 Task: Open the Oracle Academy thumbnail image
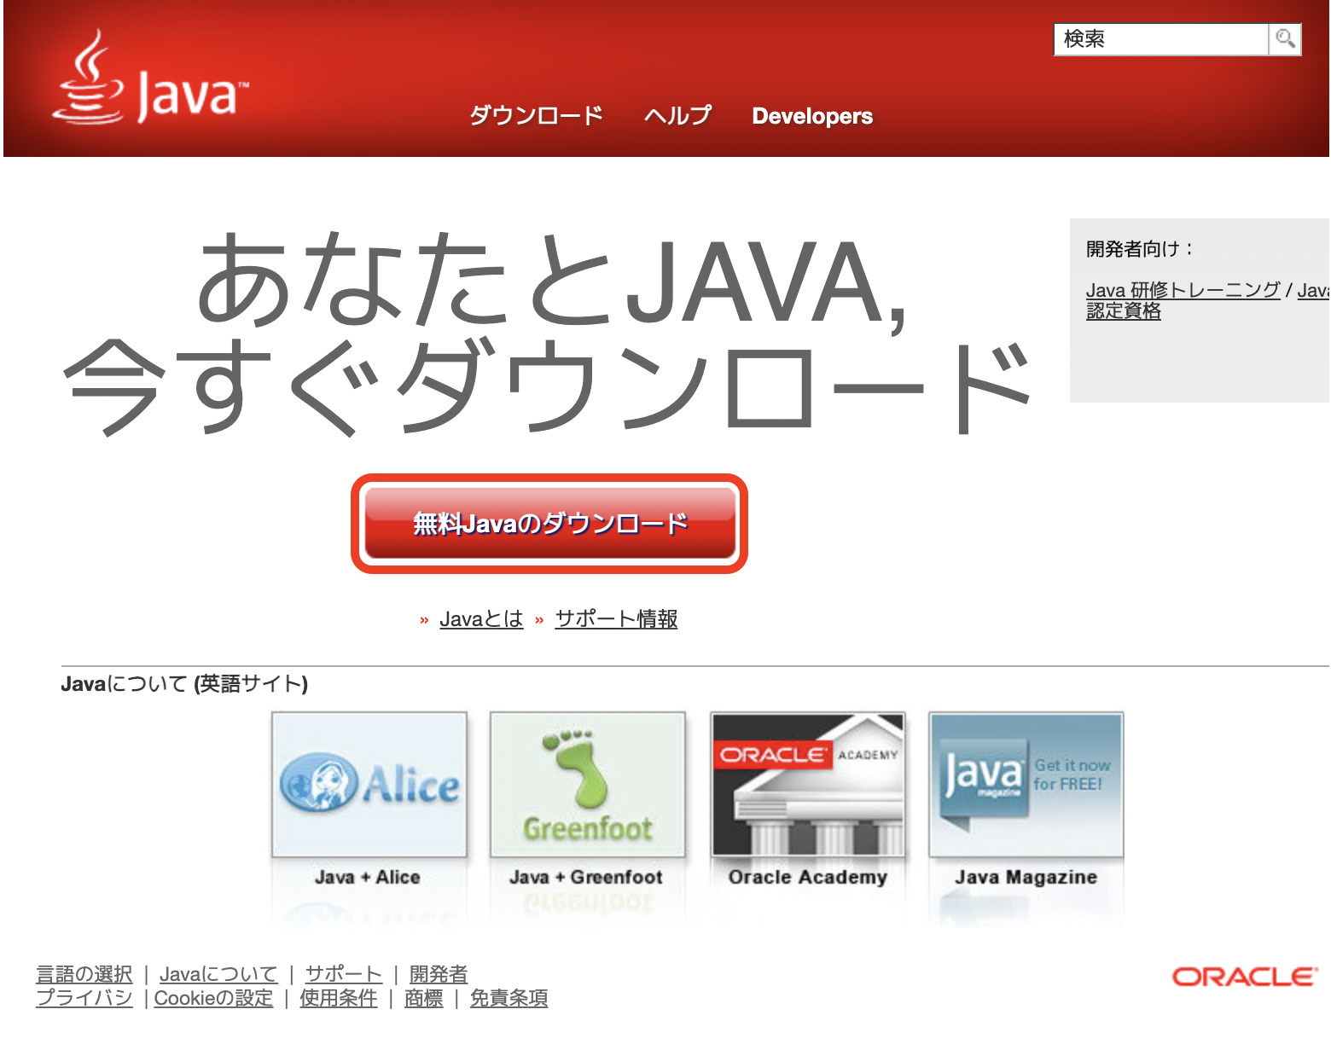point(808,785)
